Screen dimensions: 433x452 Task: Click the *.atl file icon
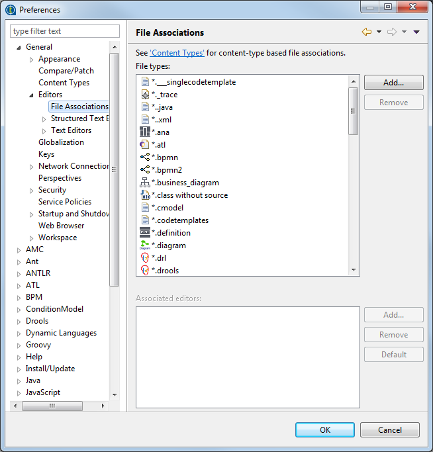pyautogui.click(x=144, y=144)
